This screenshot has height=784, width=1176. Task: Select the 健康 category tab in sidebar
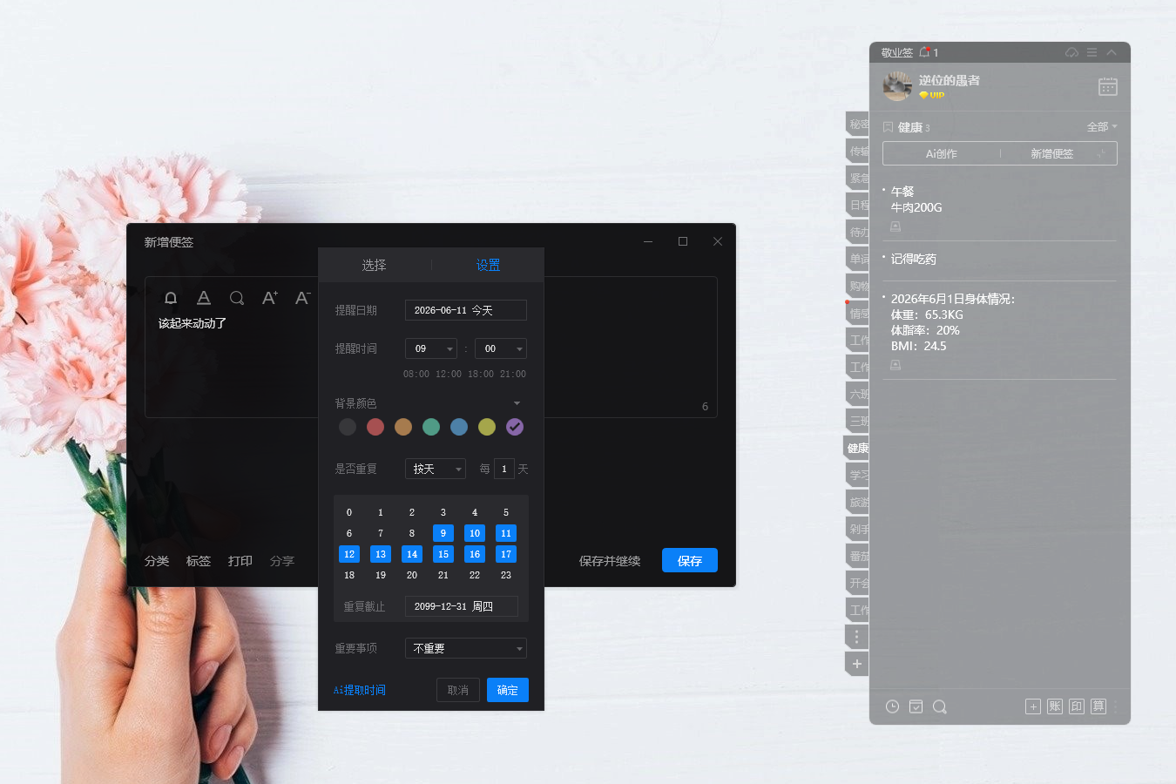point(857,448)
